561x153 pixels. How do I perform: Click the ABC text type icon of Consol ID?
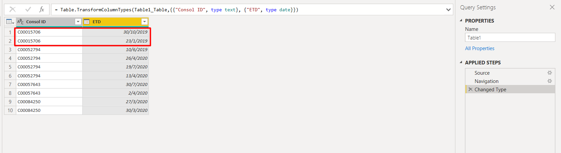point(20,22)
